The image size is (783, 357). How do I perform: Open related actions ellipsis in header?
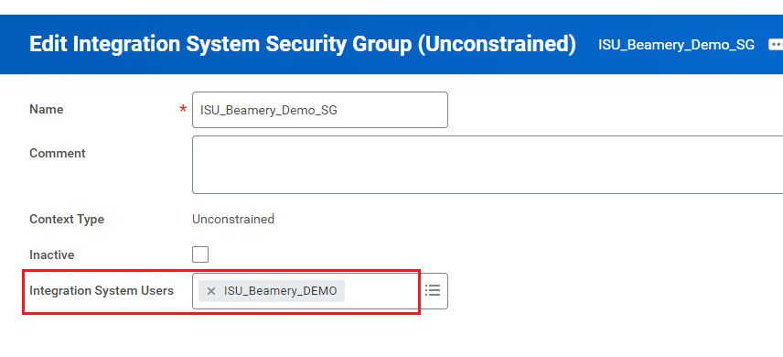(776, 45)
